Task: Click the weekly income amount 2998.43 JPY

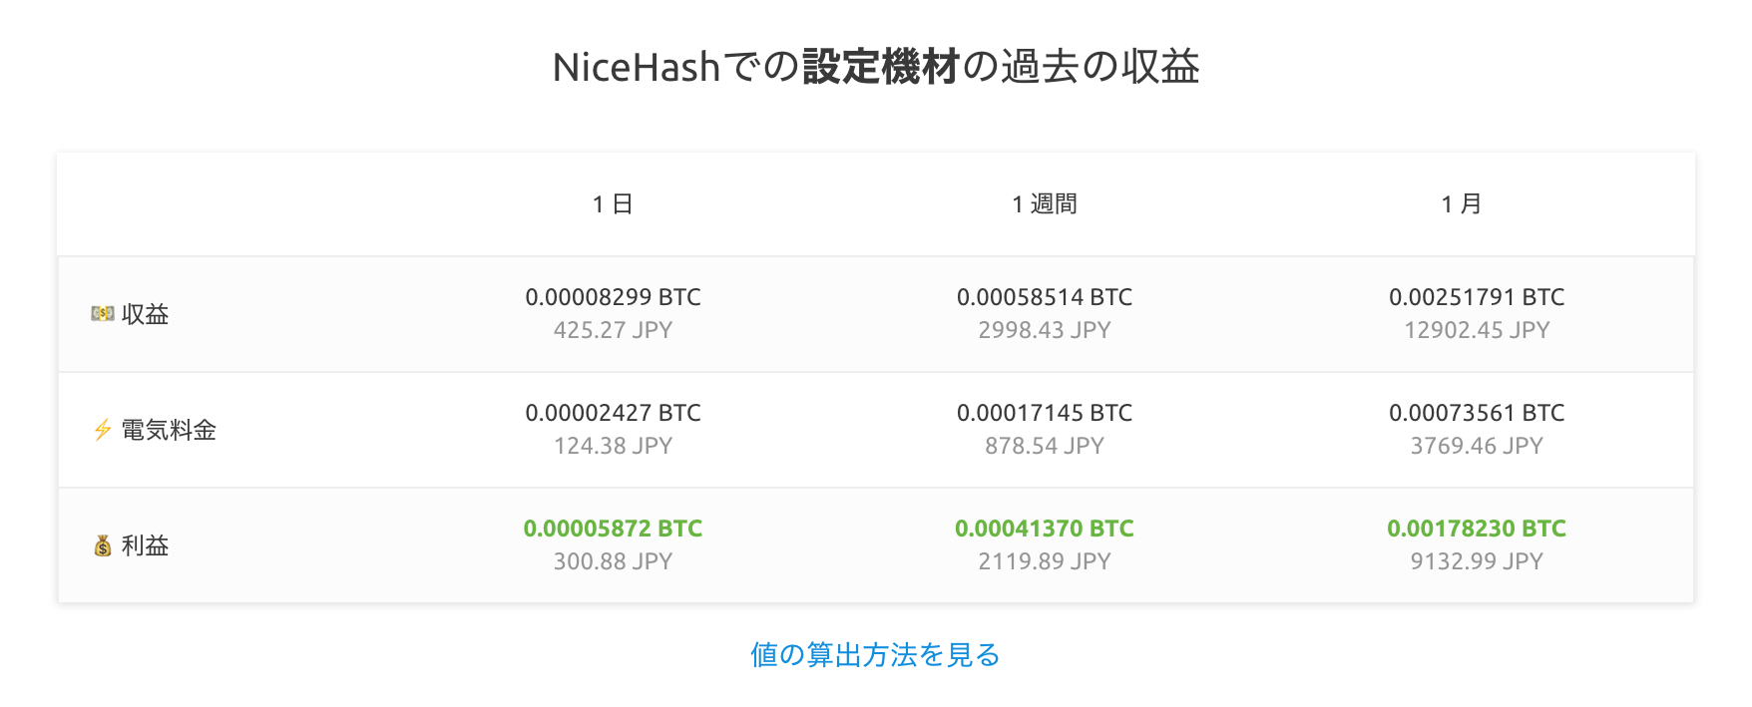Action: coord(1044,330)
